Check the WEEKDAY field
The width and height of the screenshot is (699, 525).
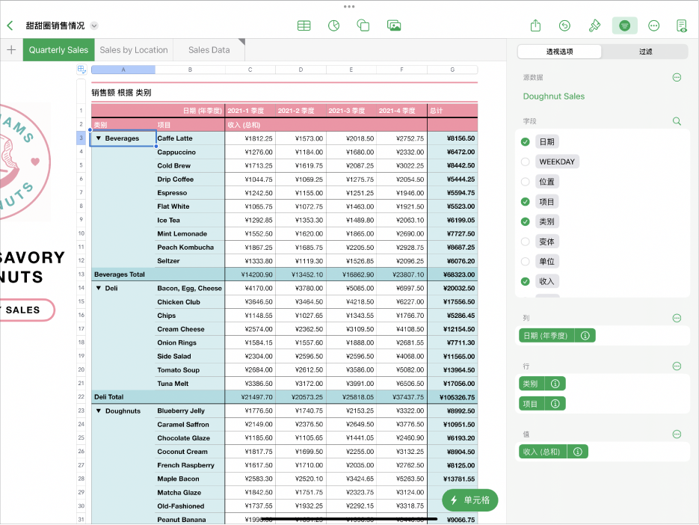pyautogui.click(x=525, y=162)
